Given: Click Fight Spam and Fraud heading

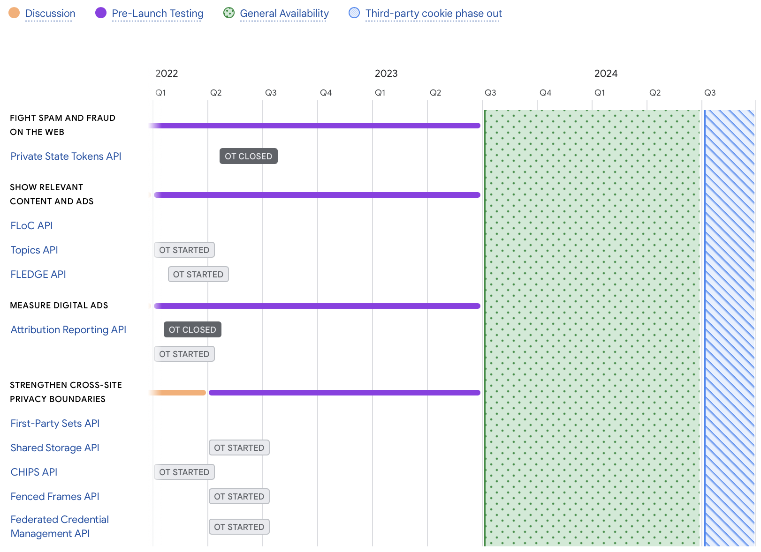Looking at the screenshot, I should pos(62,125).
